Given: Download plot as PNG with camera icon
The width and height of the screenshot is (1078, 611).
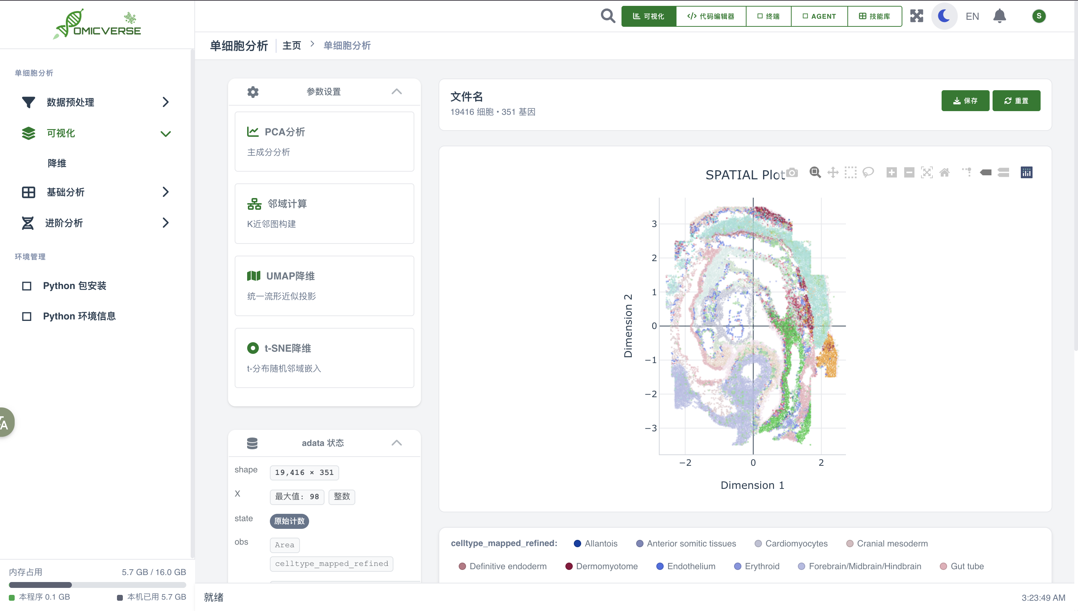Looking at the screenshot, I should point(792,172).
